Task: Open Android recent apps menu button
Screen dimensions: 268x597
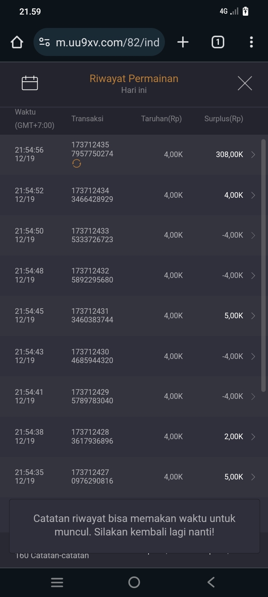Action: point(57,582)
